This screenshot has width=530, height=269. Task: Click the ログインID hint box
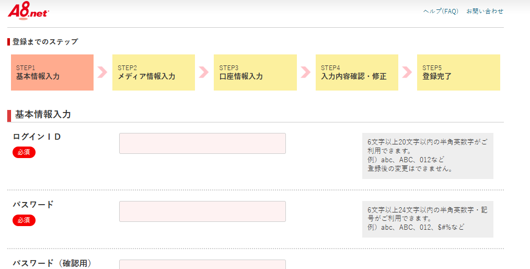tap(428, 155)
